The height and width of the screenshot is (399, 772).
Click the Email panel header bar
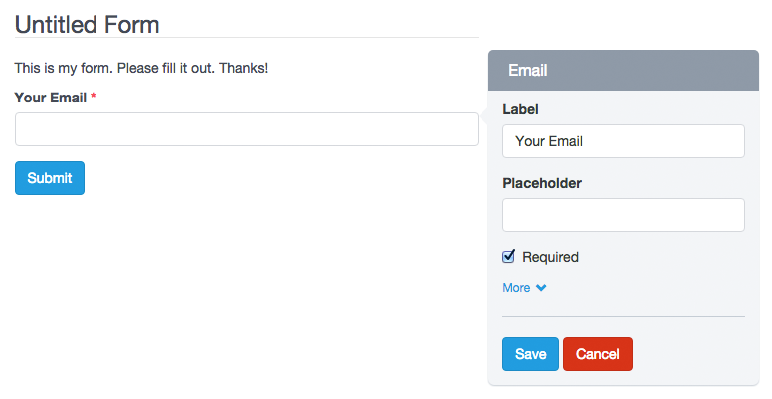(623, 71)
